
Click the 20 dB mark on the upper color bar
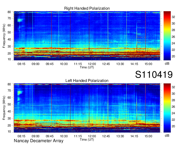tap(173, 56)
